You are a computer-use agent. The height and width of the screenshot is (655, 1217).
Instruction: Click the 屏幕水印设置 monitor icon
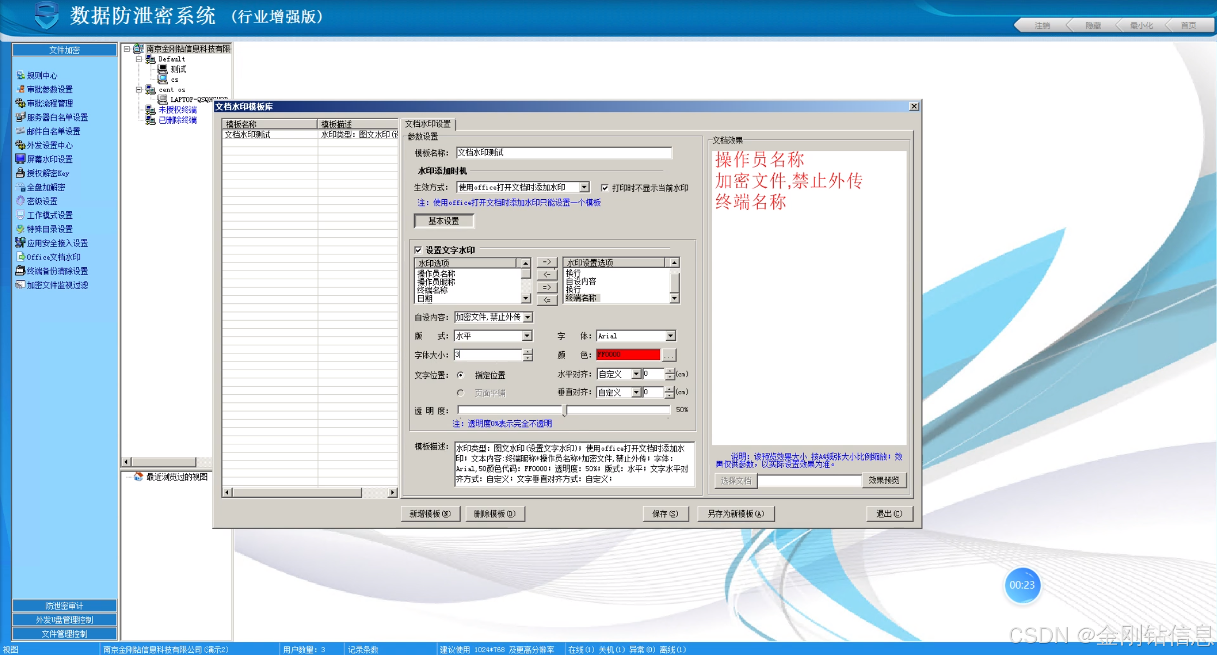[20, 159]
